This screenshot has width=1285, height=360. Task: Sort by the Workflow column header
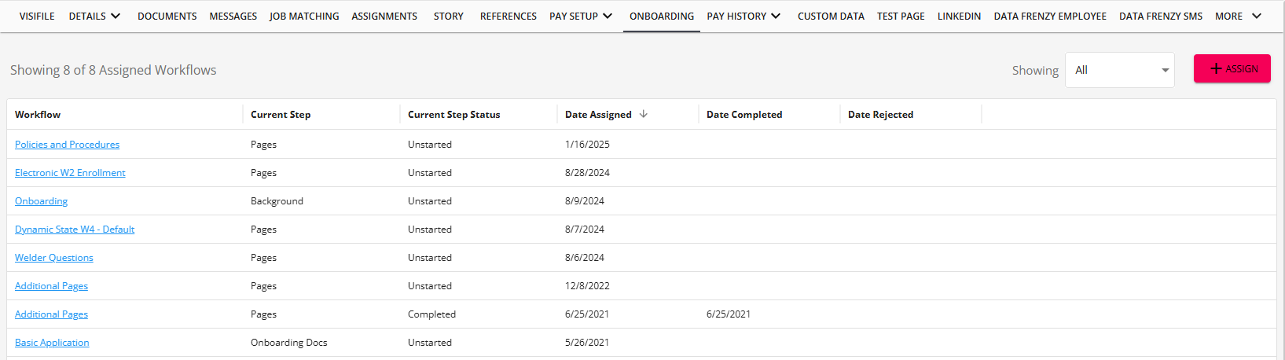[38, 115]
